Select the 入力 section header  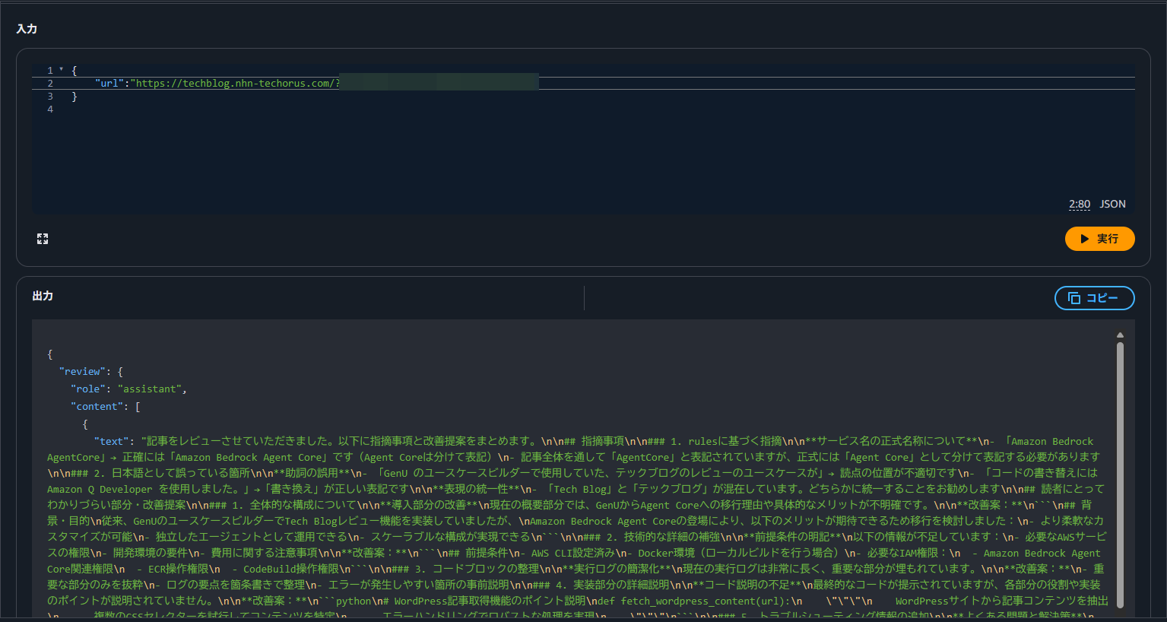26,29
